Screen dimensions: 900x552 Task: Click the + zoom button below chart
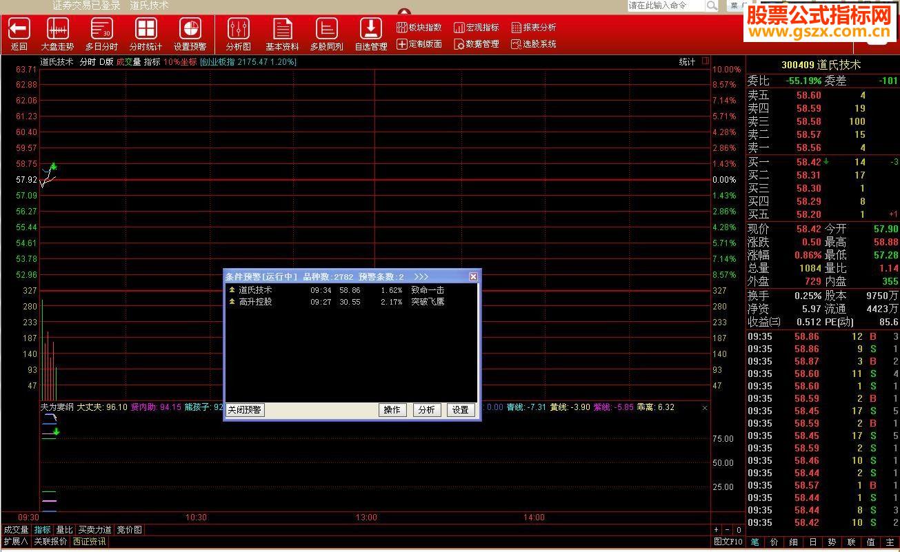pos(717,530)
